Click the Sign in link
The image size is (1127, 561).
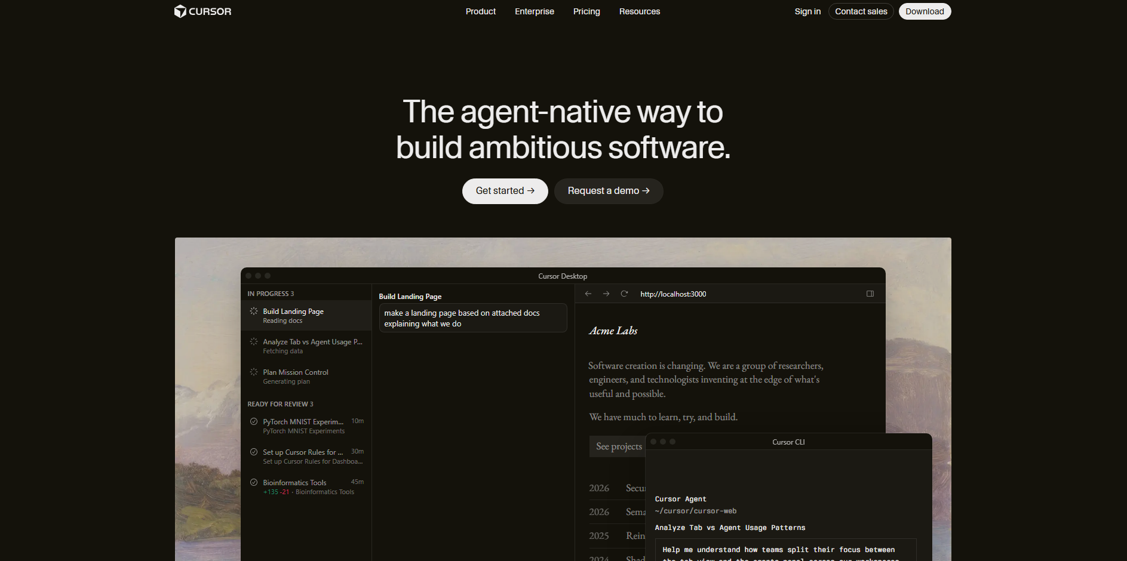click(807, 11)
